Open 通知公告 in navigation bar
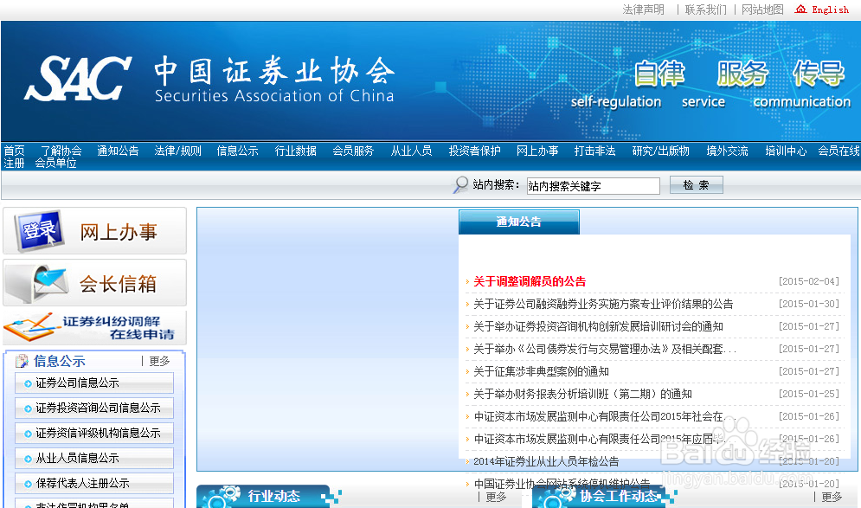This screenshot has width=861, height=508. click(x=118, y=151)
